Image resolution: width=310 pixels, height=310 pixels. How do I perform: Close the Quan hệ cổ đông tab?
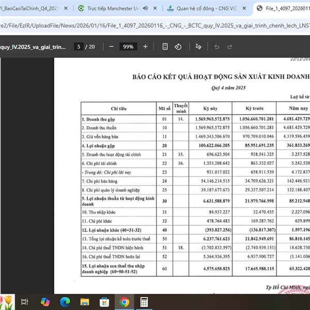(x=244, y=8)
